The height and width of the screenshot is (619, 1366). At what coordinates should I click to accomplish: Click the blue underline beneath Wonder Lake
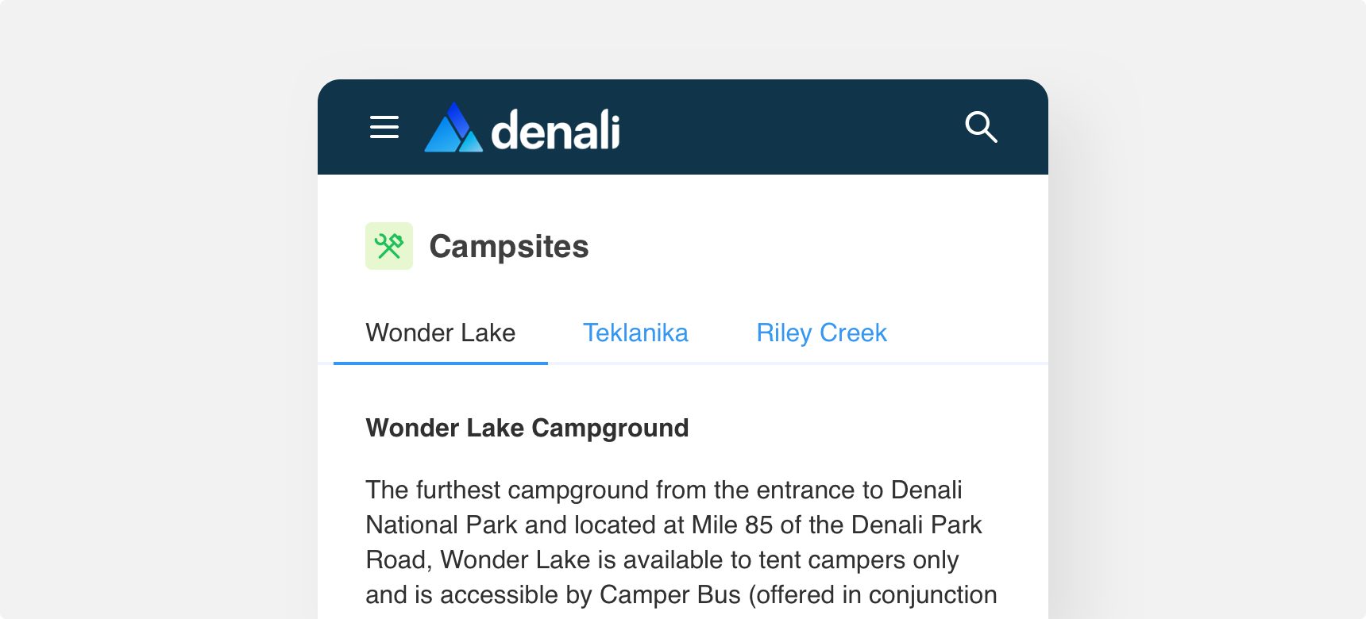pyautogui.click(x=441, y=363)
